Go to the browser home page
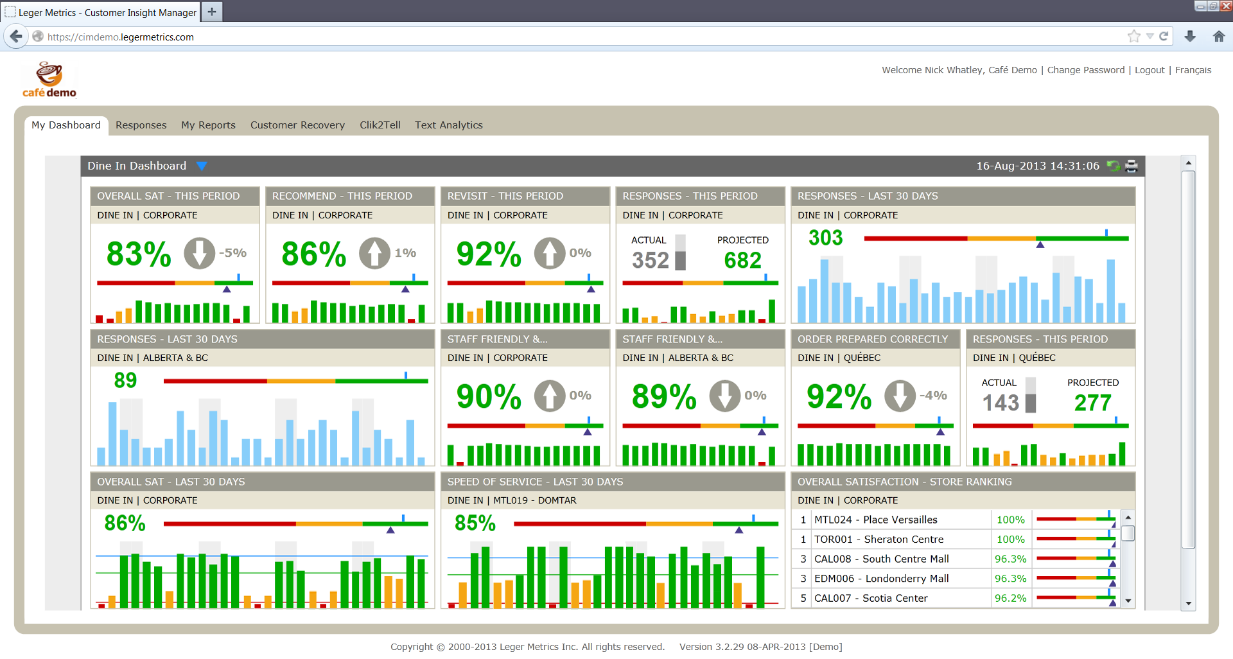The image size is (1233, 659). (1218, 37)
